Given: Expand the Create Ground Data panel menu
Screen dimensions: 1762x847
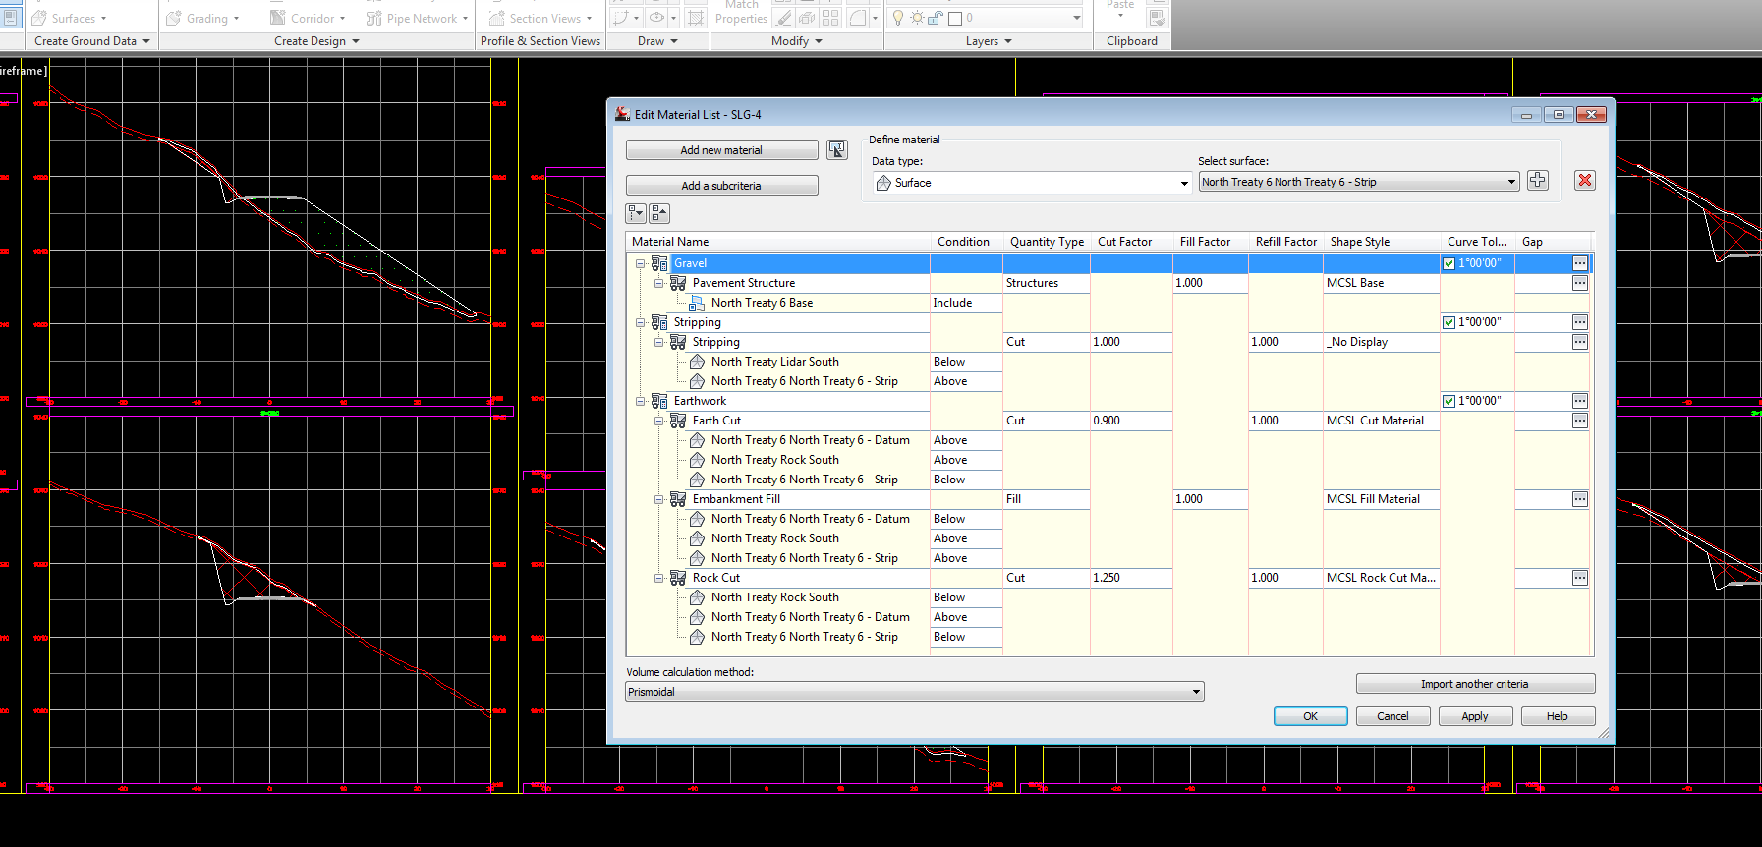Looking at the screenshot, I should [x=92, y=41].
